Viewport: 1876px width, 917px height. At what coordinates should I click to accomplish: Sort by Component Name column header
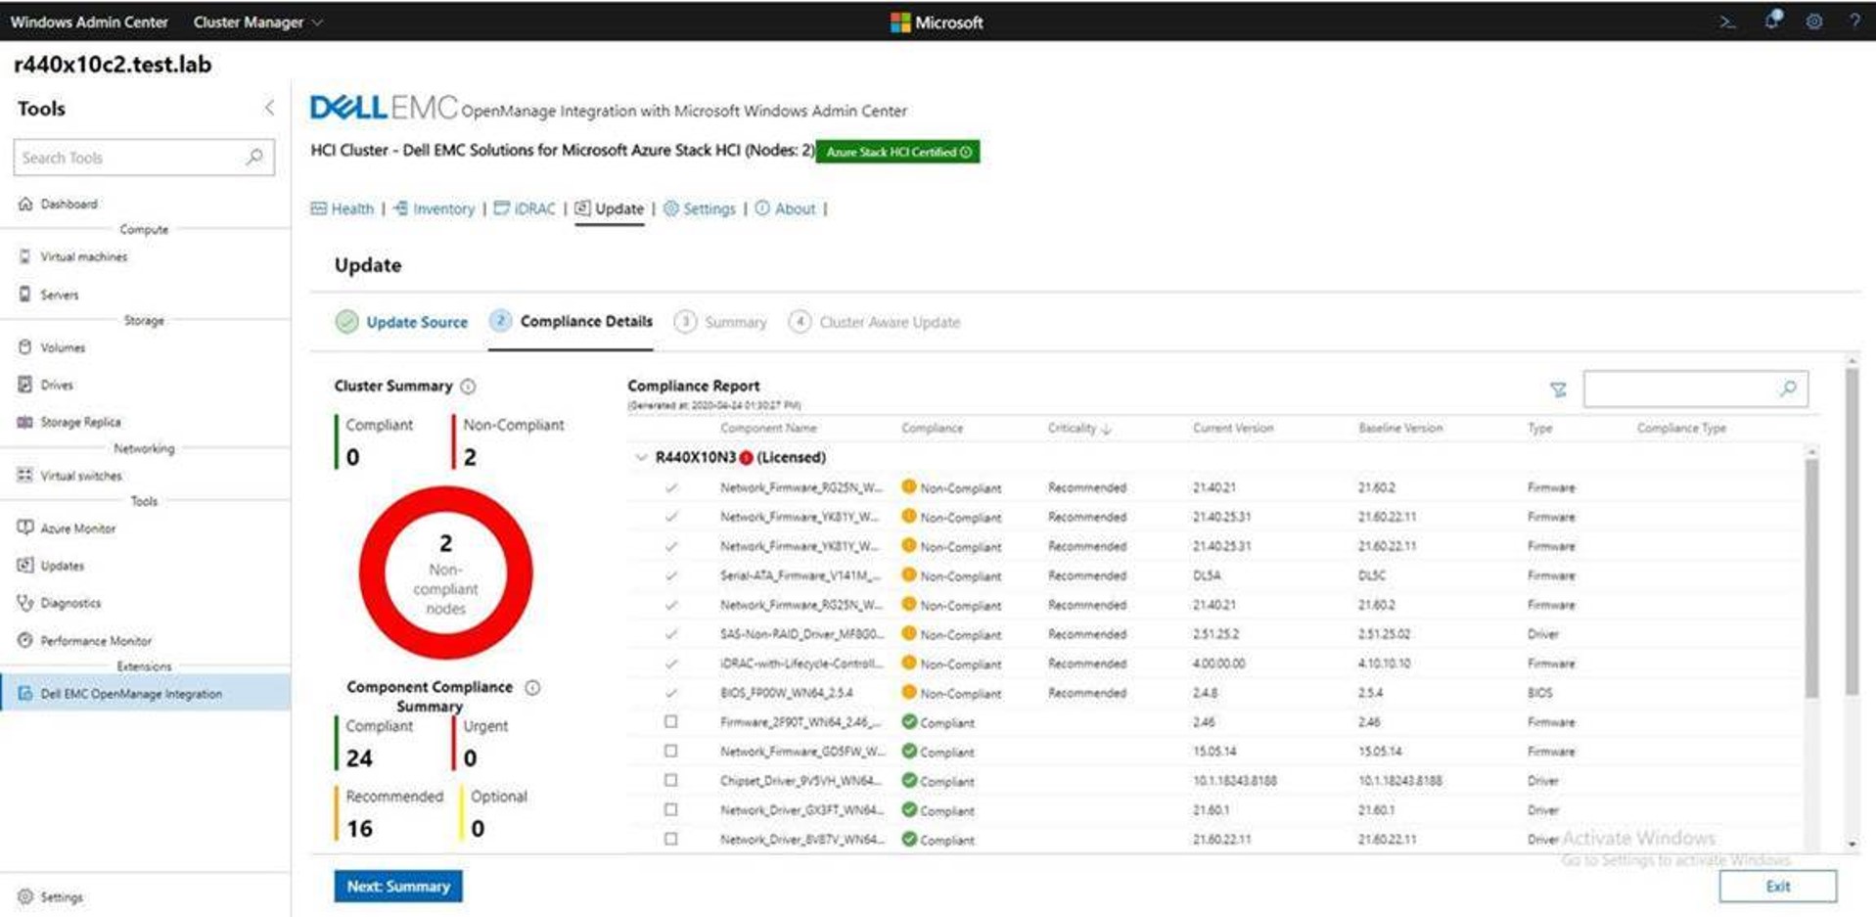click(x=768, y=428)
